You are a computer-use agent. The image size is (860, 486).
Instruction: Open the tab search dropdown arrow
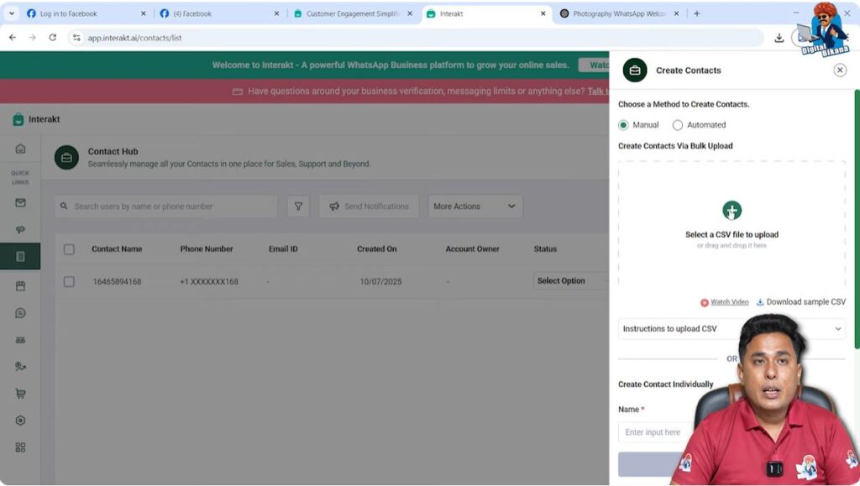(x=12, y=13)
